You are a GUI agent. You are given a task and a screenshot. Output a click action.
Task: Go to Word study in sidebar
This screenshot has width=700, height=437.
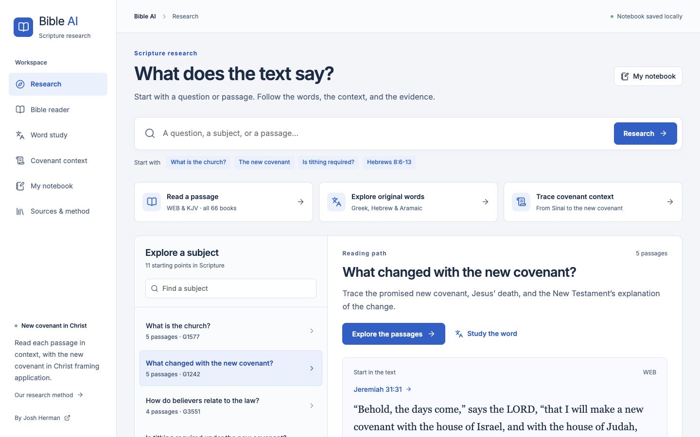[58, 135]
